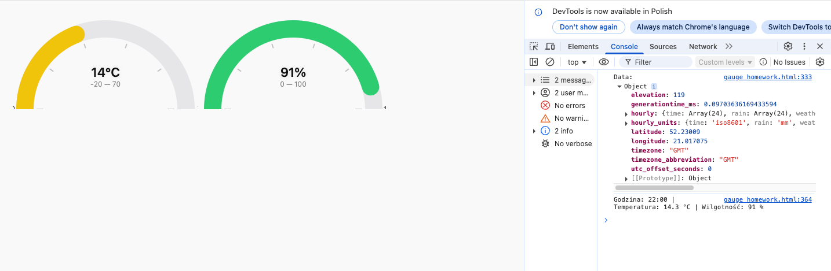Screen dimensions: 831x271
Task: Click the info badge next to Object
Action: point(654,86)
